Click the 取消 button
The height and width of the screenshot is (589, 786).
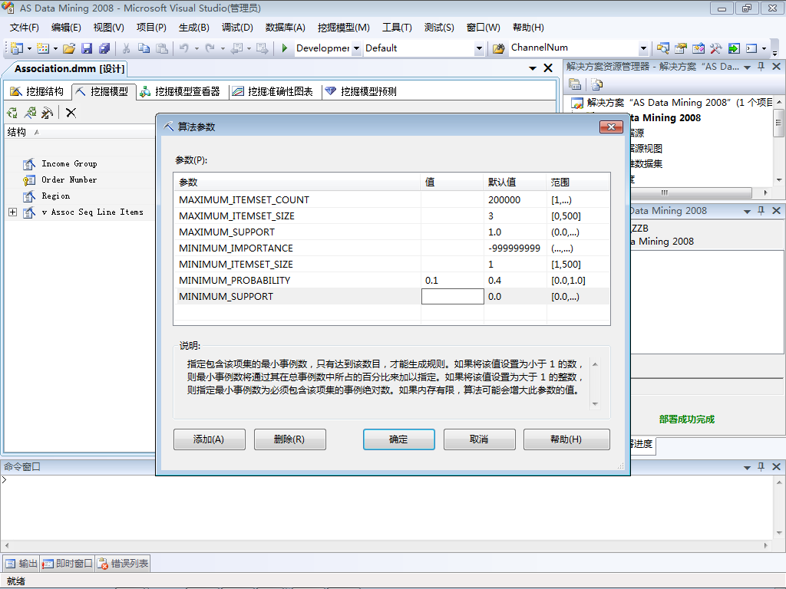(x=479, y=439)
